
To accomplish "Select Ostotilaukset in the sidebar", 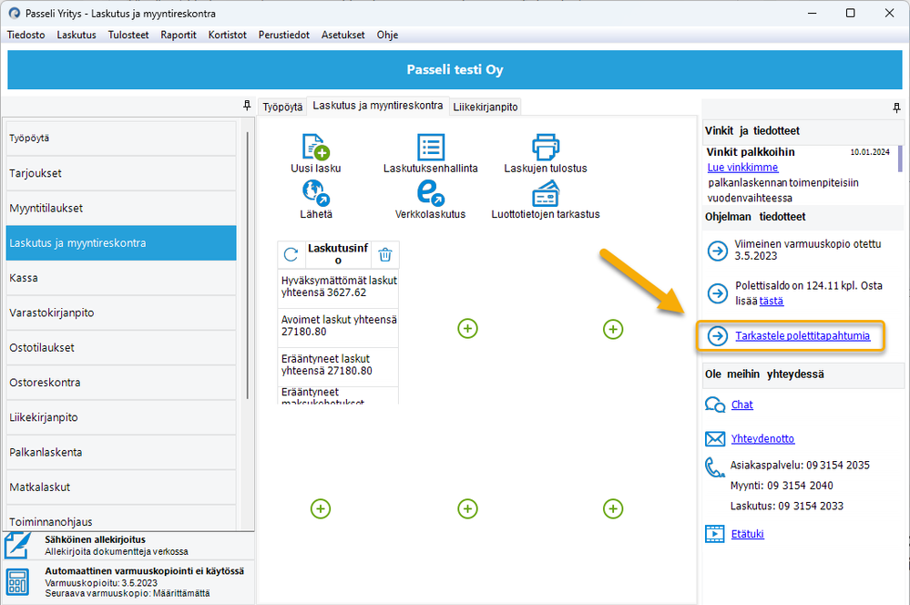I will coord(121,347).
